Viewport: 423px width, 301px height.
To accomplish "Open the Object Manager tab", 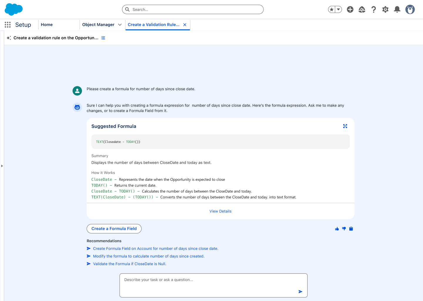I will click(98, 25).
